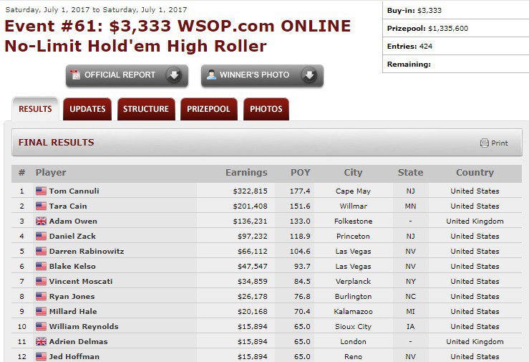The height and width of the screenshot is (362, 529).
Task: Click the 133.0 POY value
Action: (x=300, y=222)
